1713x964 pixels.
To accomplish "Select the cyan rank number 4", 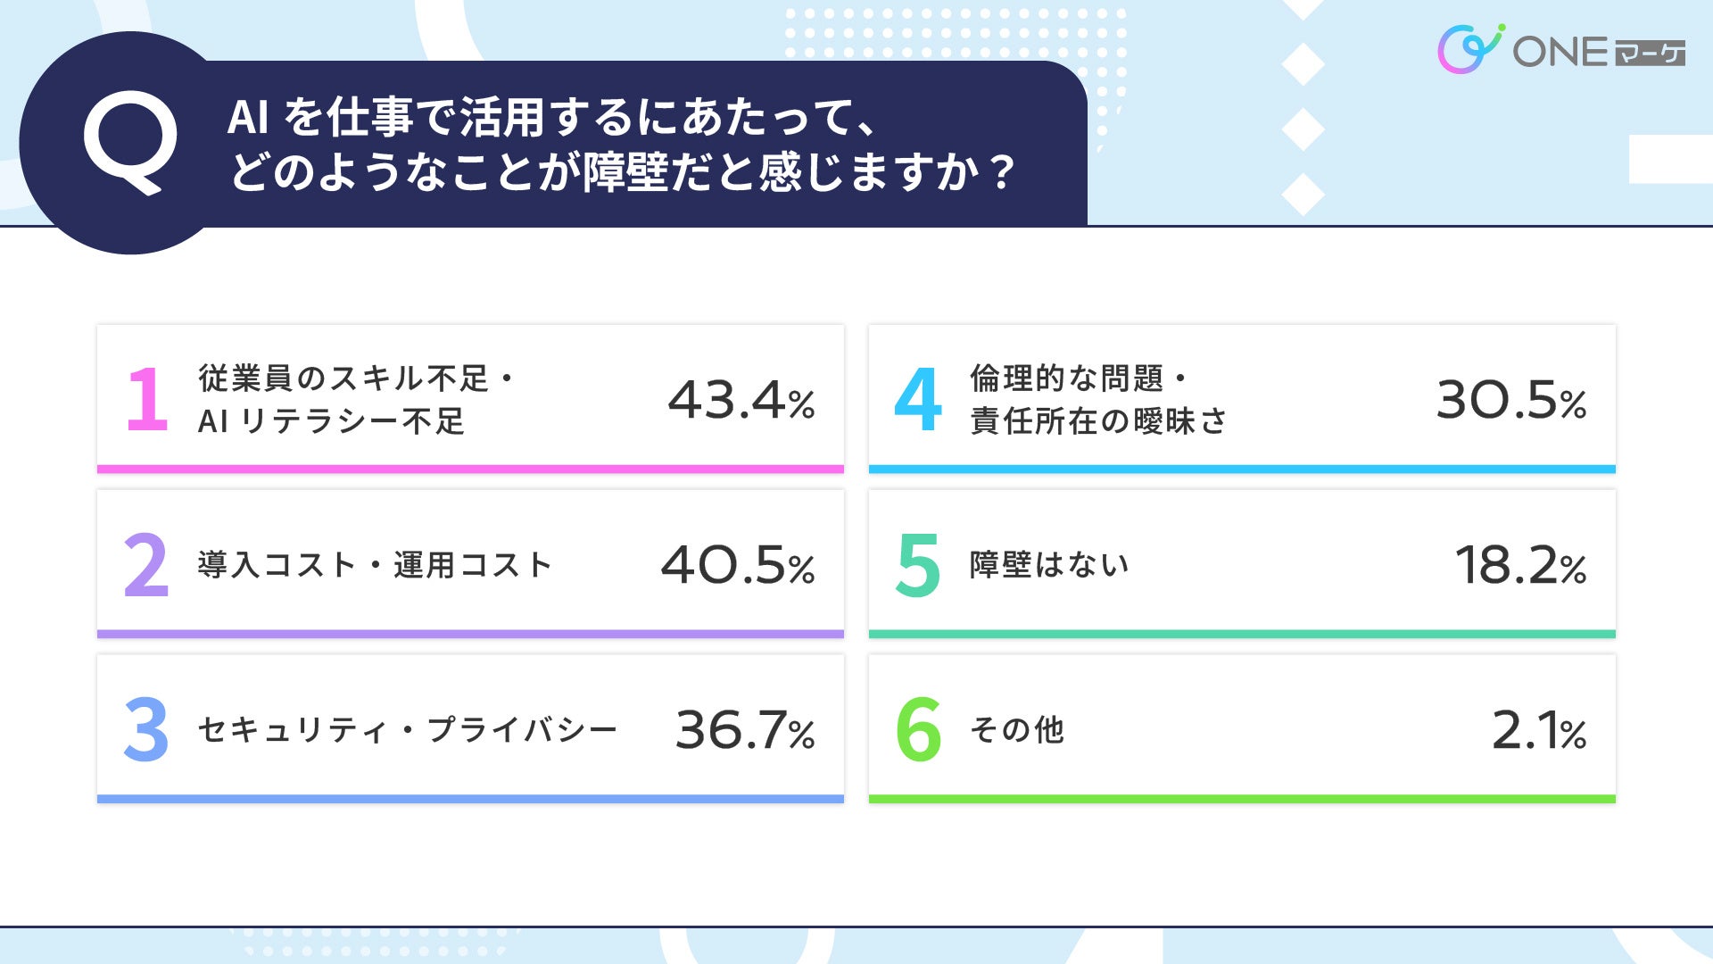I will pyautogui.click(x=918, y=399).
